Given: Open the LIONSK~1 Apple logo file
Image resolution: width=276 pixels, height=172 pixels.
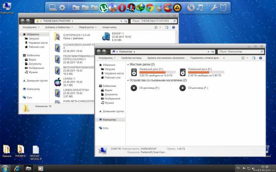Looking at the screenshot, I should pyautogui.click(x=57, y=82).
